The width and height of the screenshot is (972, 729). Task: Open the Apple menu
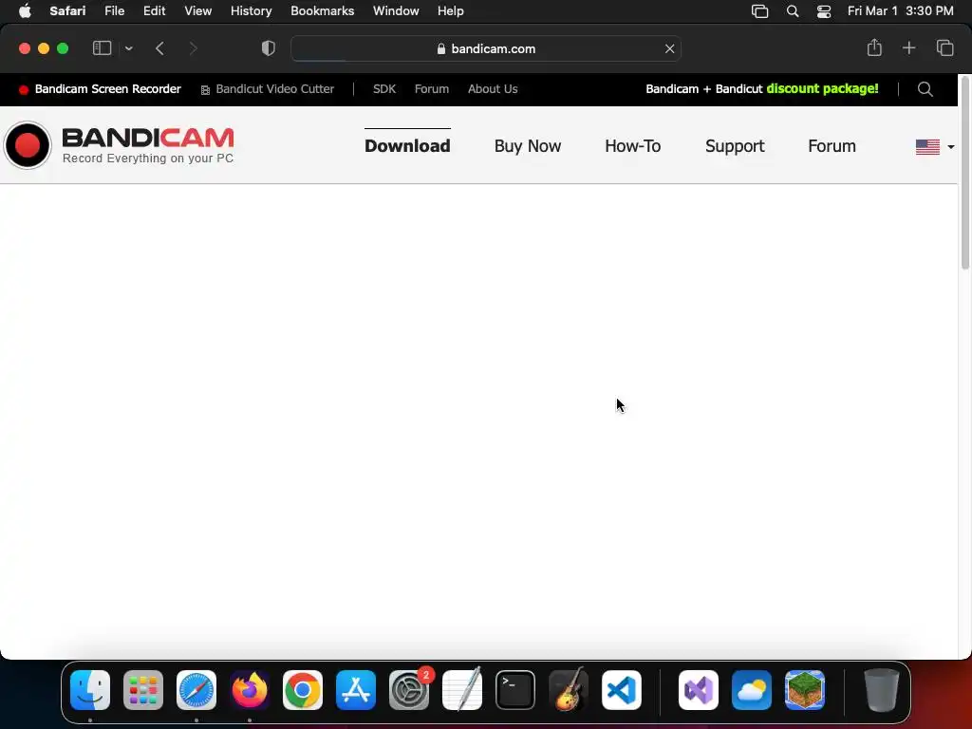25,11
